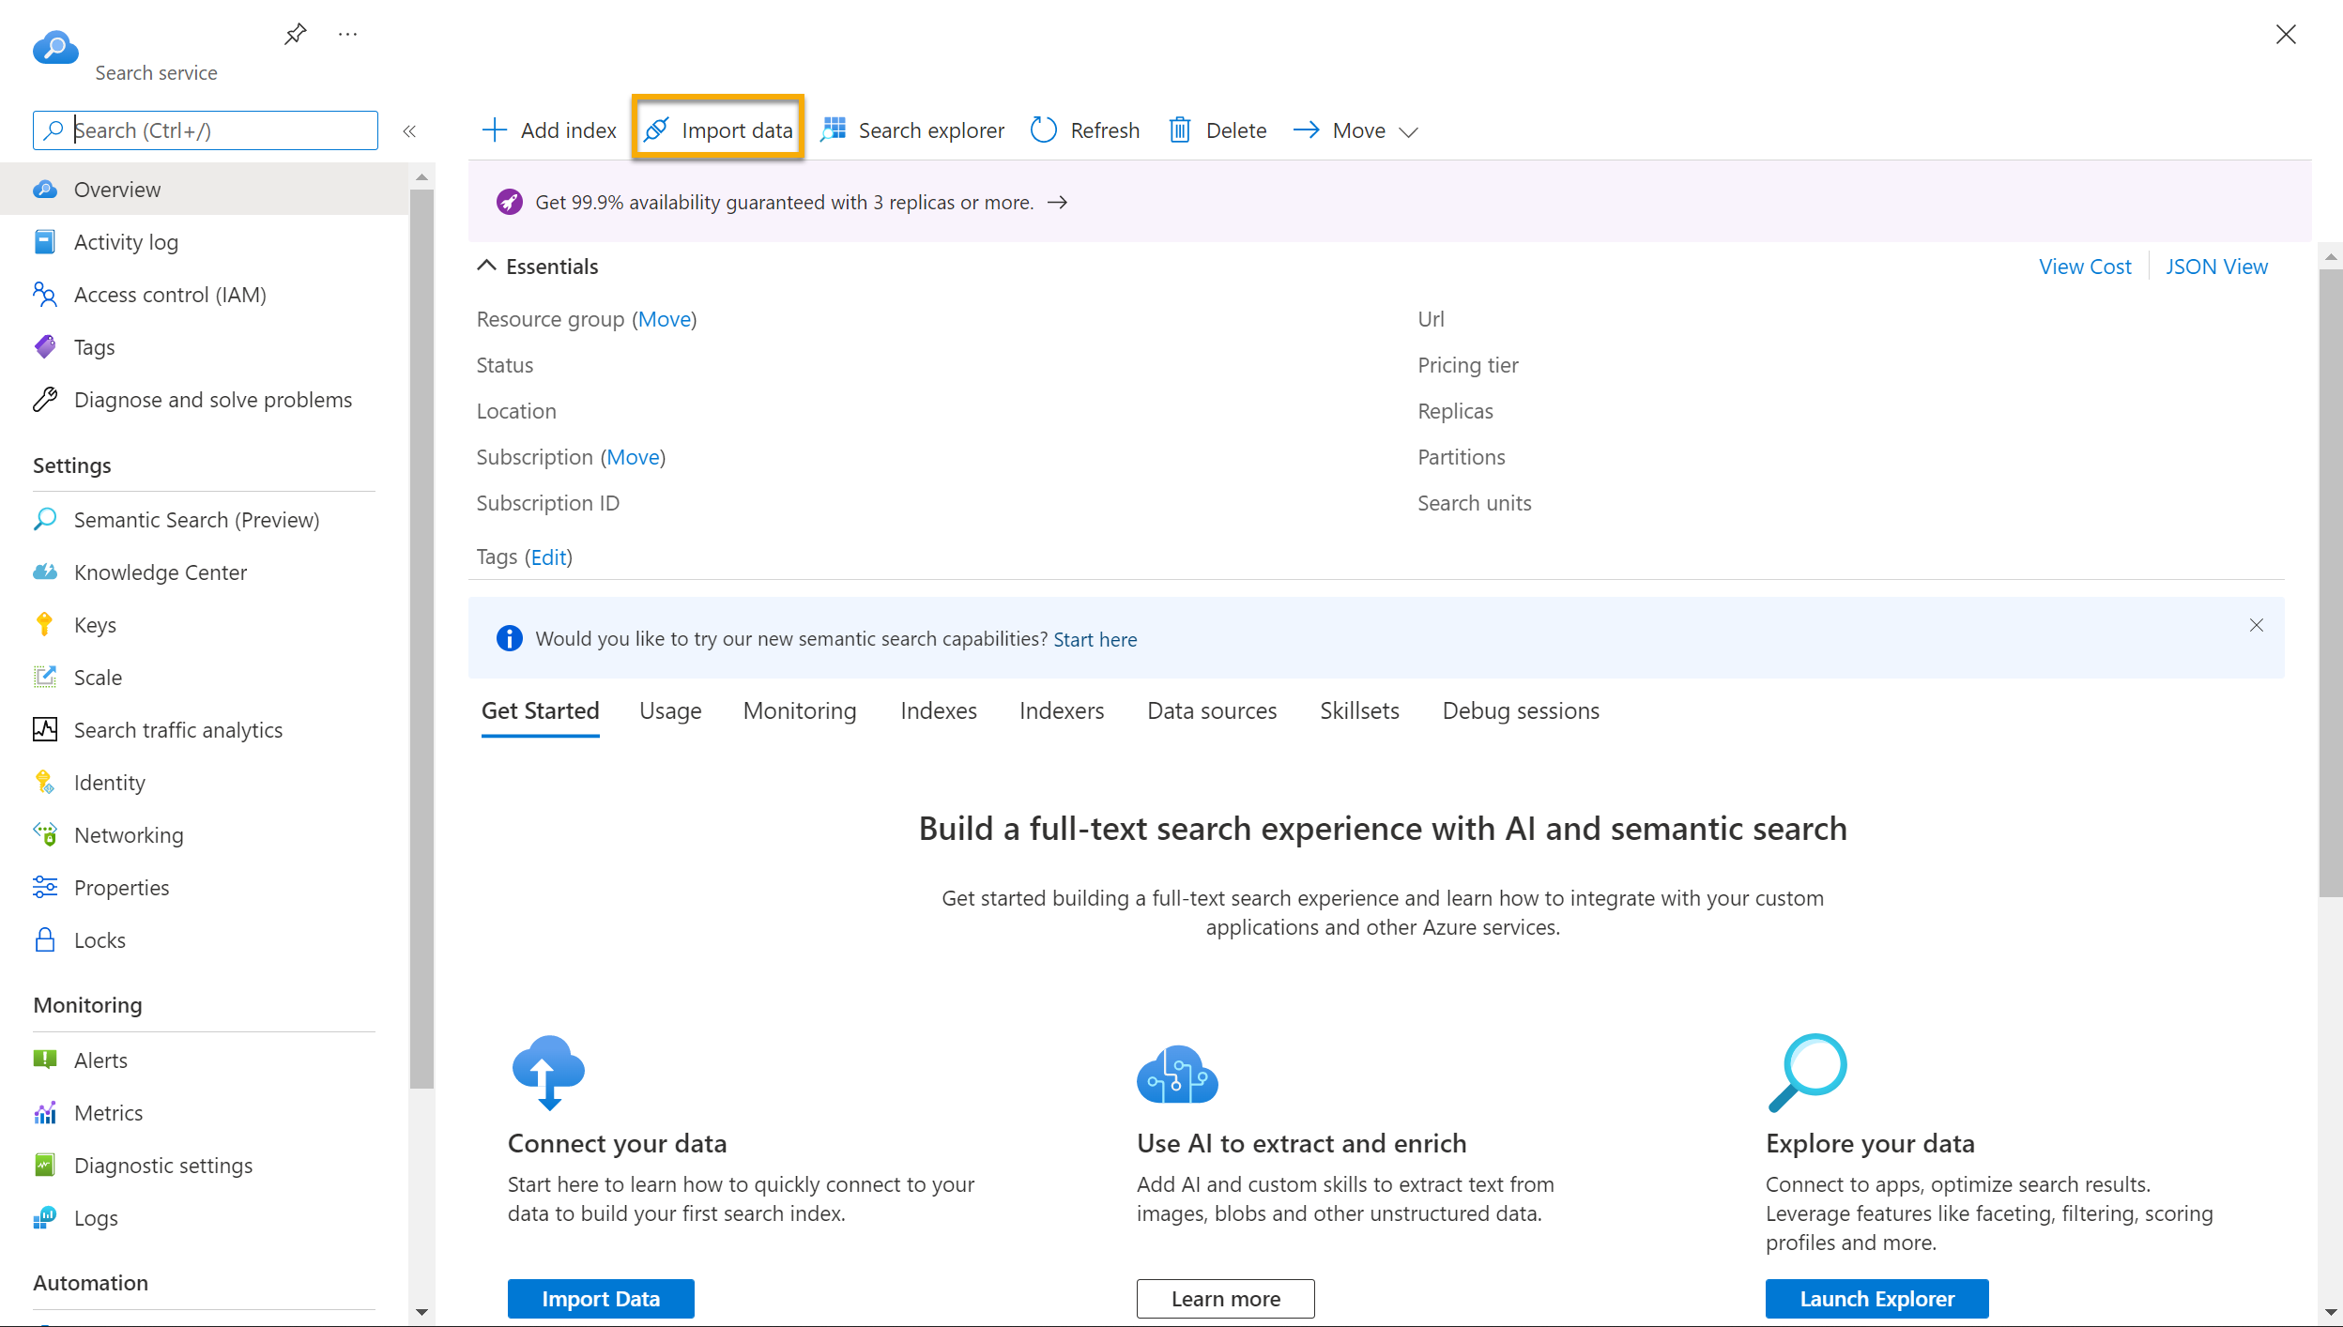Click the Add index icon
Image resolution: width=2343 pixels, height=1327 pixels.
494,130
